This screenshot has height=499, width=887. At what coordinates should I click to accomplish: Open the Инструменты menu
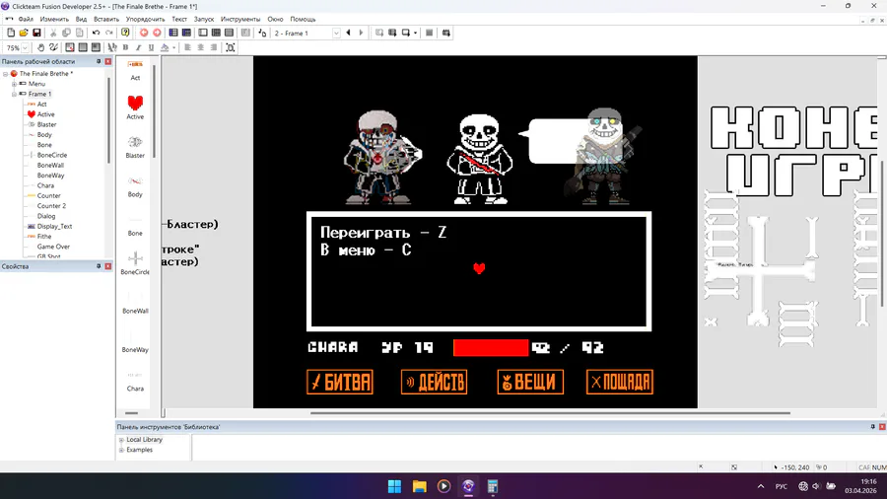pyautogui.click(x=240, y=20)
